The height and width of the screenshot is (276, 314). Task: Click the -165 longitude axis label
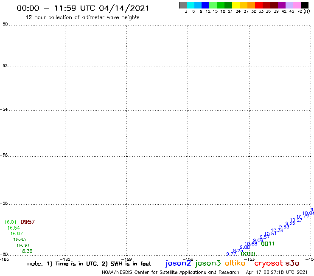point(4,259)
